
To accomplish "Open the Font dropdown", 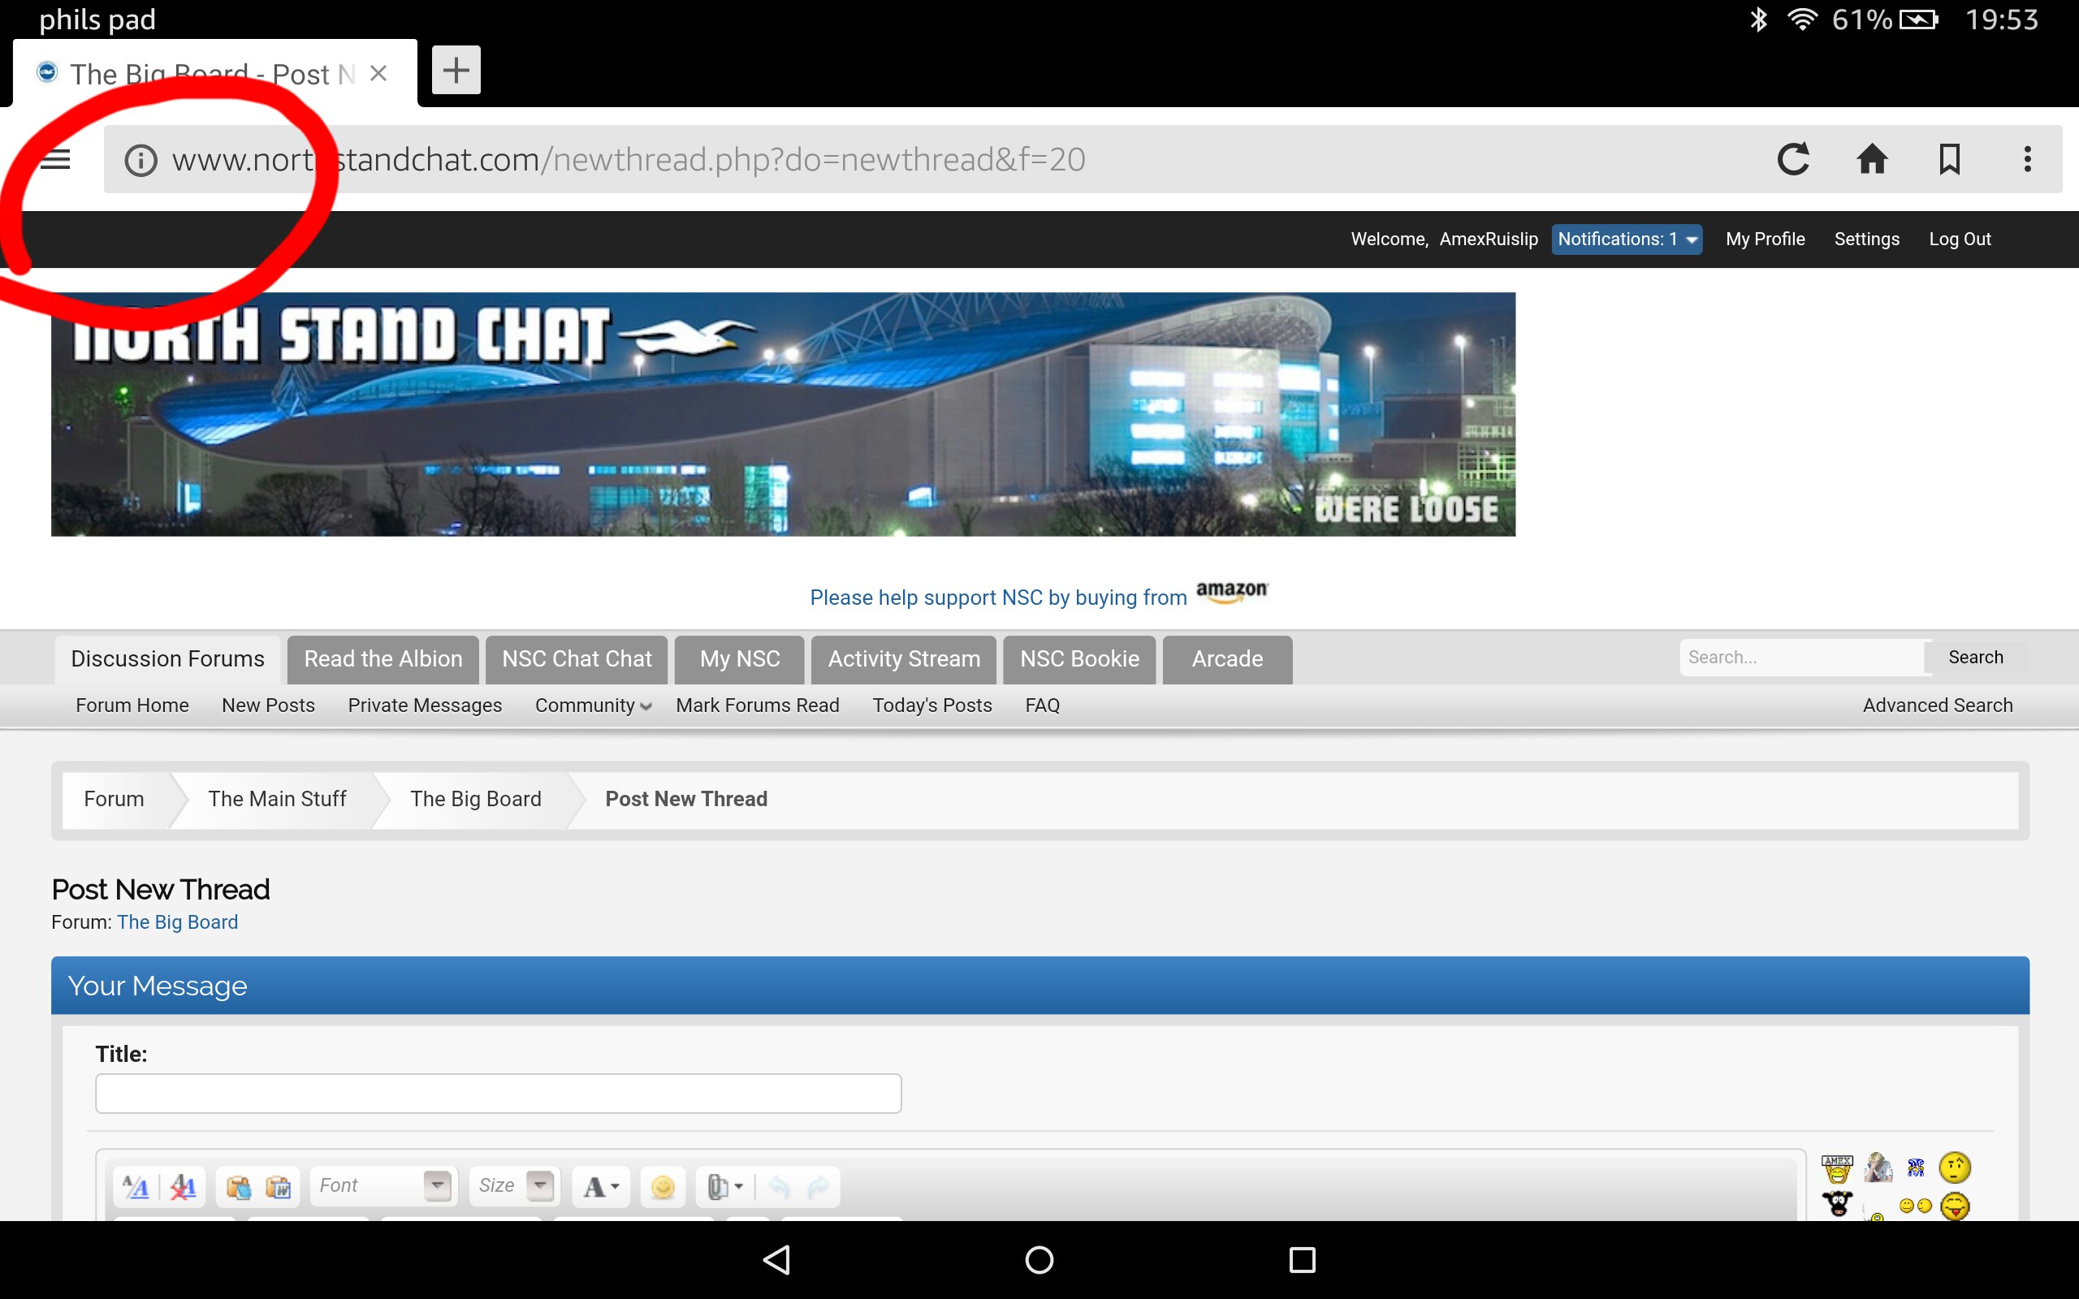I will coord(383,1186).
